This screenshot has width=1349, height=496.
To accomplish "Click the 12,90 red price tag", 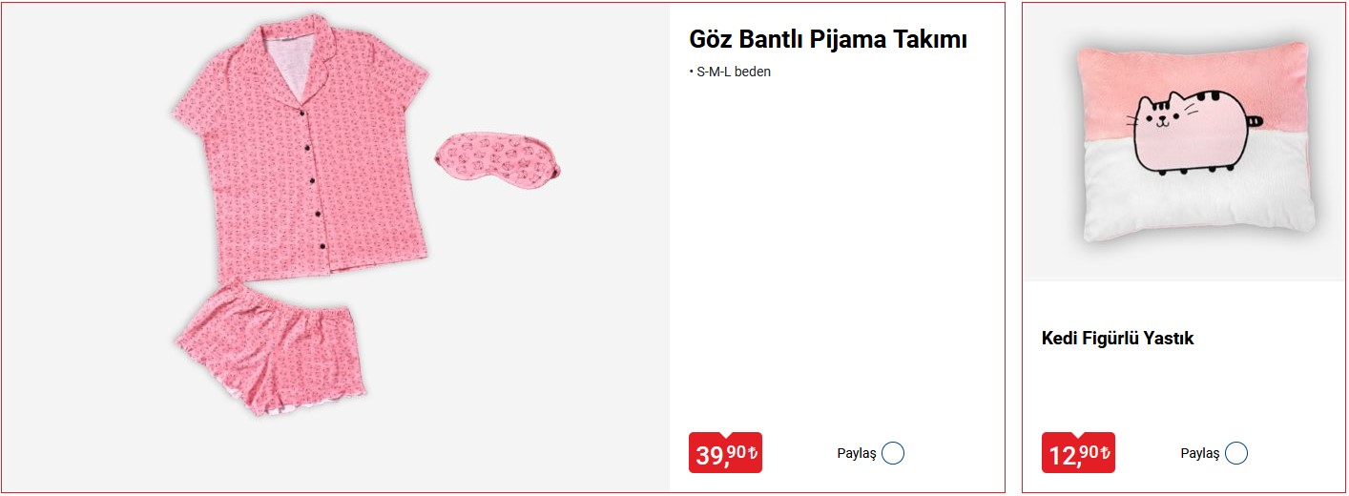I will pyautogui.click(x=1077, y=453).
